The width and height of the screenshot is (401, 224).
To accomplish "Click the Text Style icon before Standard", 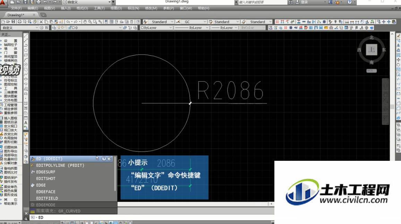I will pos(145,22).
